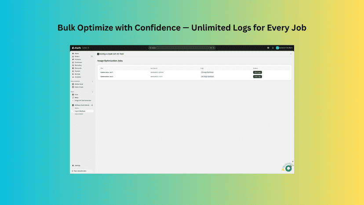This screenshot has width=364, height=205.
Task: View logs for Optimization Job 1
Action: click(x=258, y=72)
